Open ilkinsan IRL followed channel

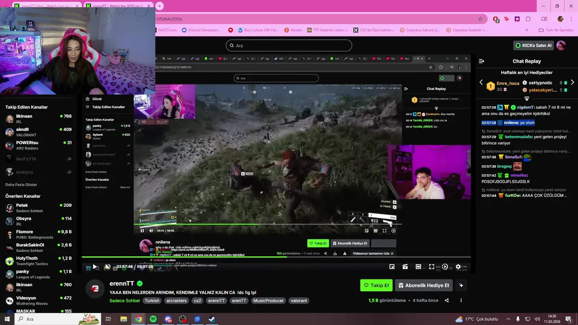point(38,119)
